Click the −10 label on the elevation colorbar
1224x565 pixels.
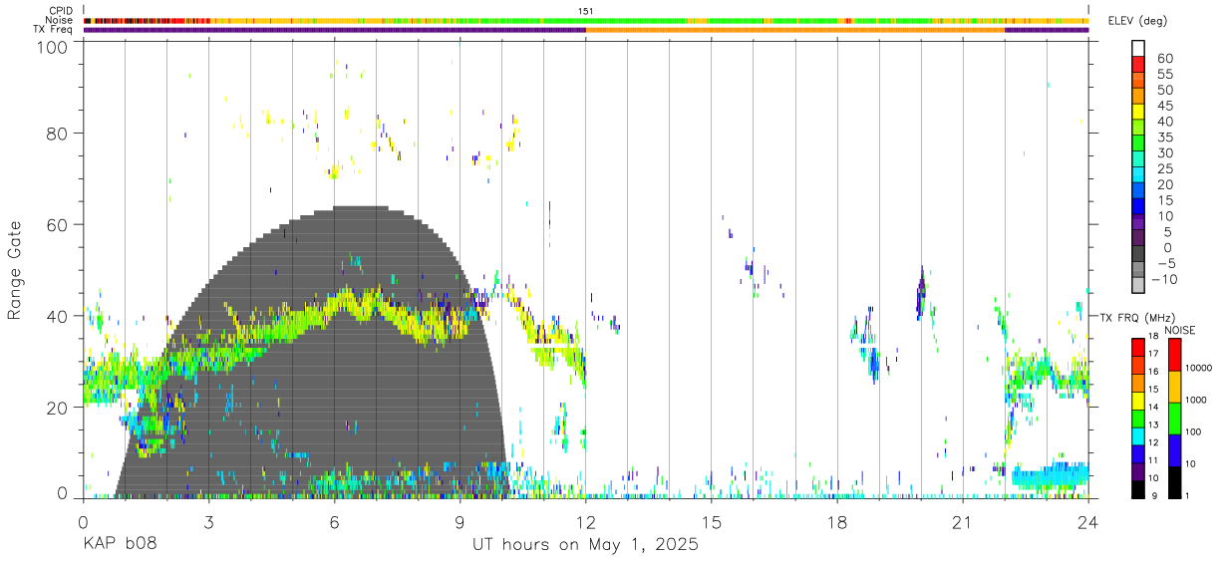(x=1163, y=280)
